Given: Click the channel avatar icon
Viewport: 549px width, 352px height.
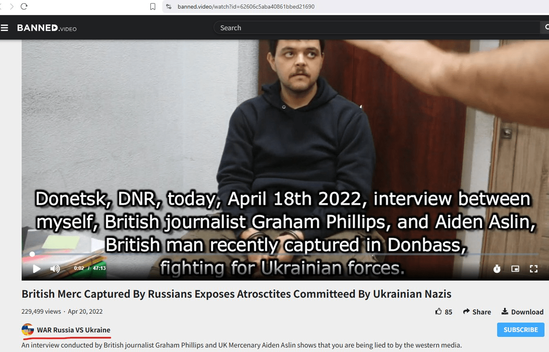Looking at the screenshot, I should (27, 330).
